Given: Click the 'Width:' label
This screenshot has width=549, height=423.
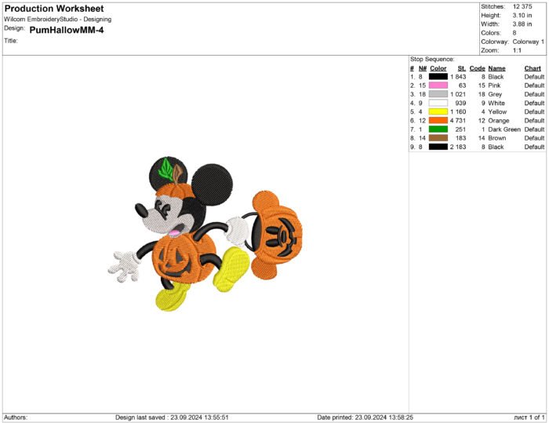Looking at the screenshot, I should pos(490,24).
